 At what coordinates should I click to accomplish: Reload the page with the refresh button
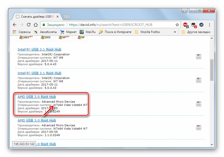(x=29, y=25)
